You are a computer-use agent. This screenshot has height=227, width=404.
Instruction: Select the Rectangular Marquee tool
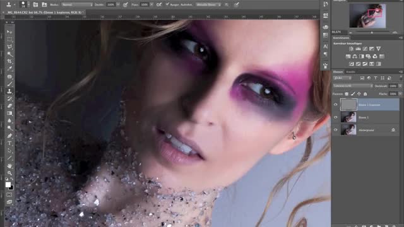coord(9,39)
